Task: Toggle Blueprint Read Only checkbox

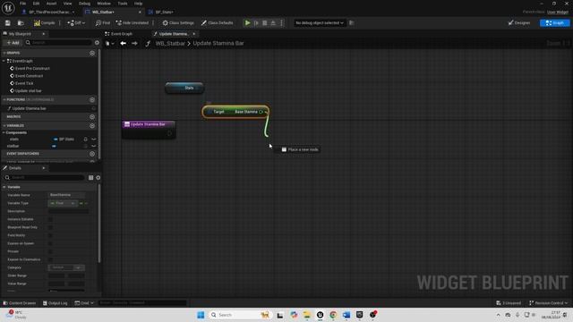Action: tap(50, 227)
